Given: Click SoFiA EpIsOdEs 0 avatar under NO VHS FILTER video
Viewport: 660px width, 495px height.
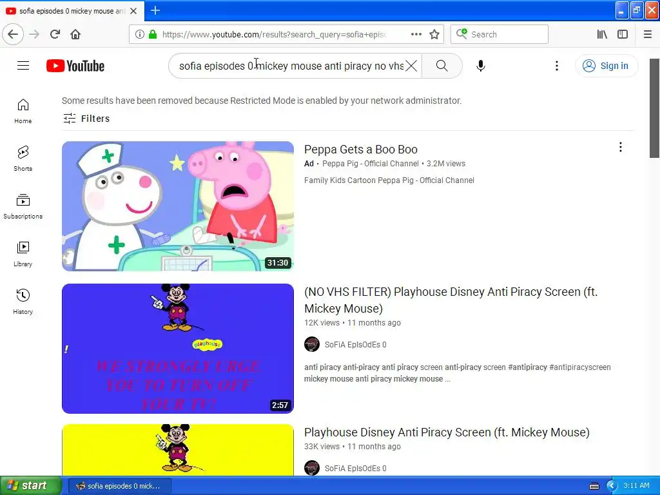Looking at the screenshot, I should [x=312, y=344].
